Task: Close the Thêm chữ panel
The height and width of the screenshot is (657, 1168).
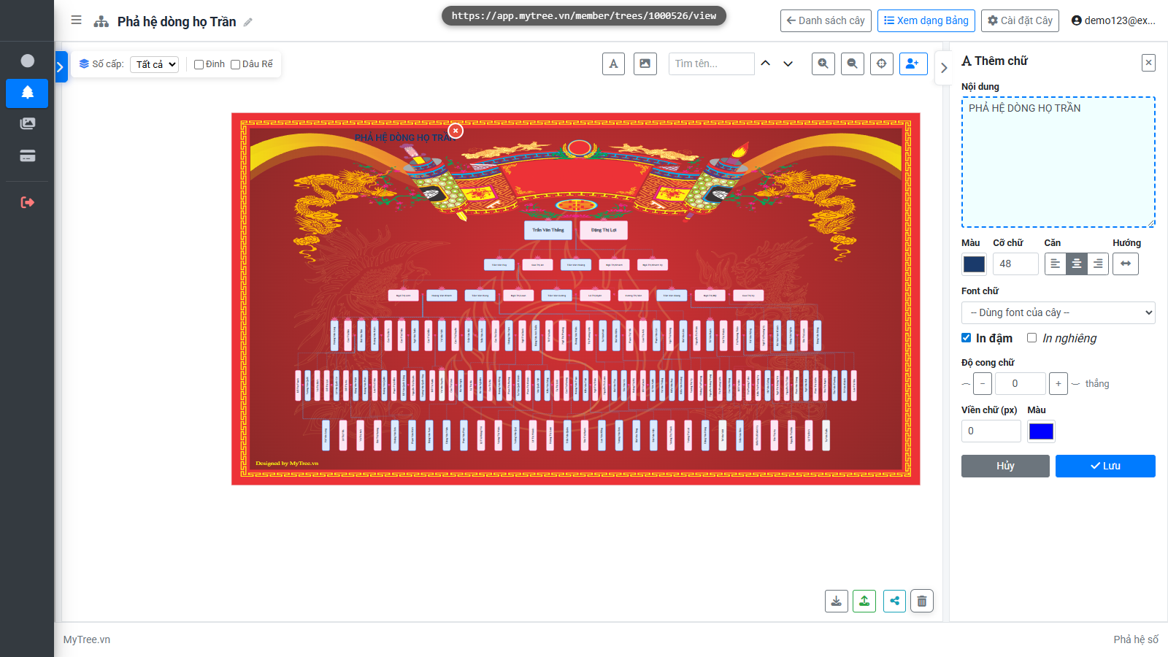Action: click(1148, 63)
